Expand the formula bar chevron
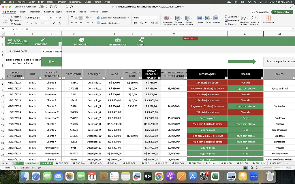295x184 pixels. (x=293, y=29)
